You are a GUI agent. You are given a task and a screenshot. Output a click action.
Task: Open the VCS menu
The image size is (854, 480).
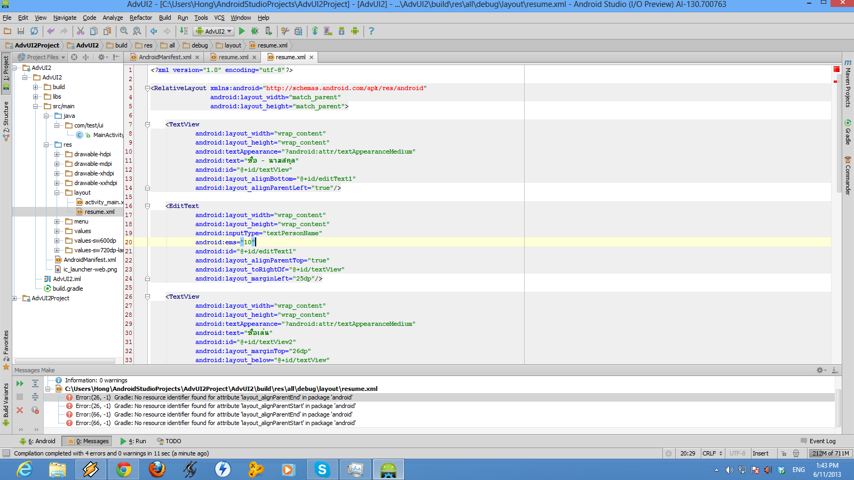pos(219,18)
